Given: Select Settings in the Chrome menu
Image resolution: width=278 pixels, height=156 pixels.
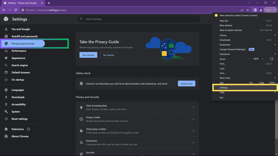Looking at the screenshot, I should pos(245,88).
